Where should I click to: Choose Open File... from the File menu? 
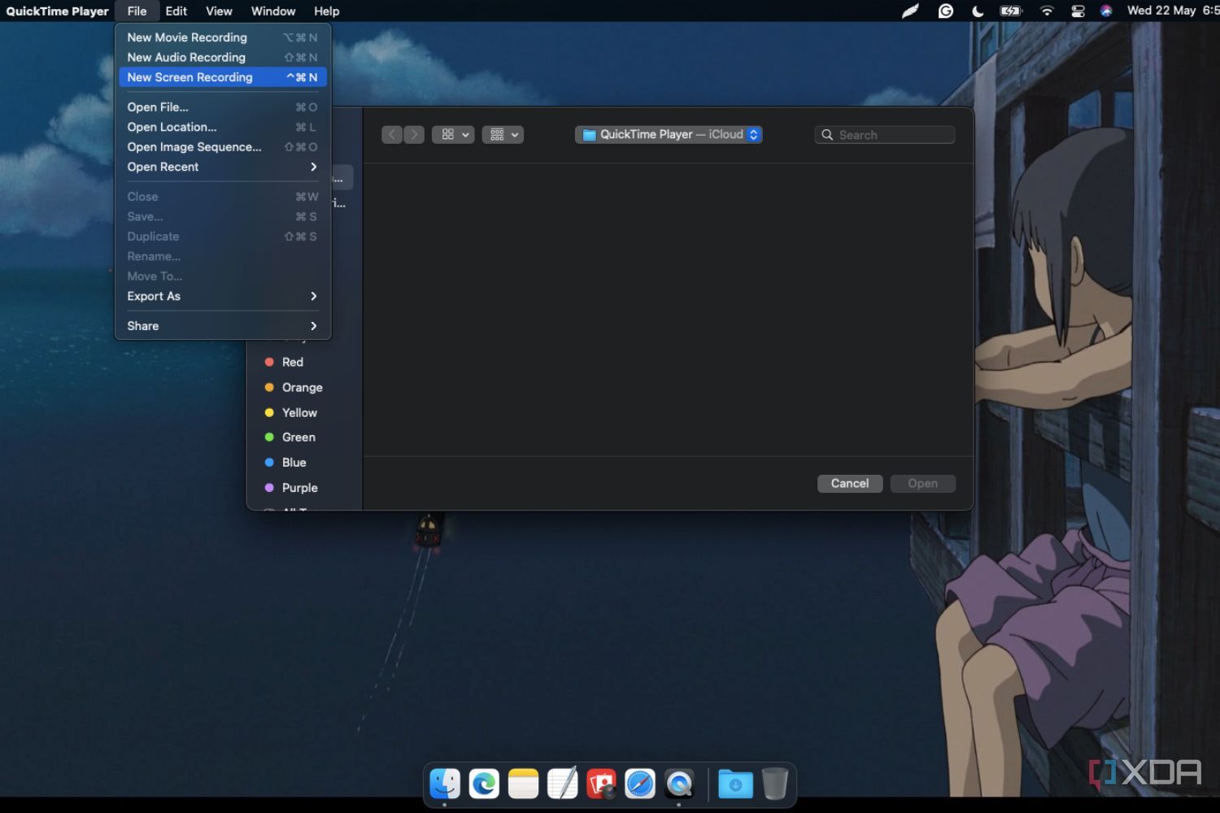[222, 107]
